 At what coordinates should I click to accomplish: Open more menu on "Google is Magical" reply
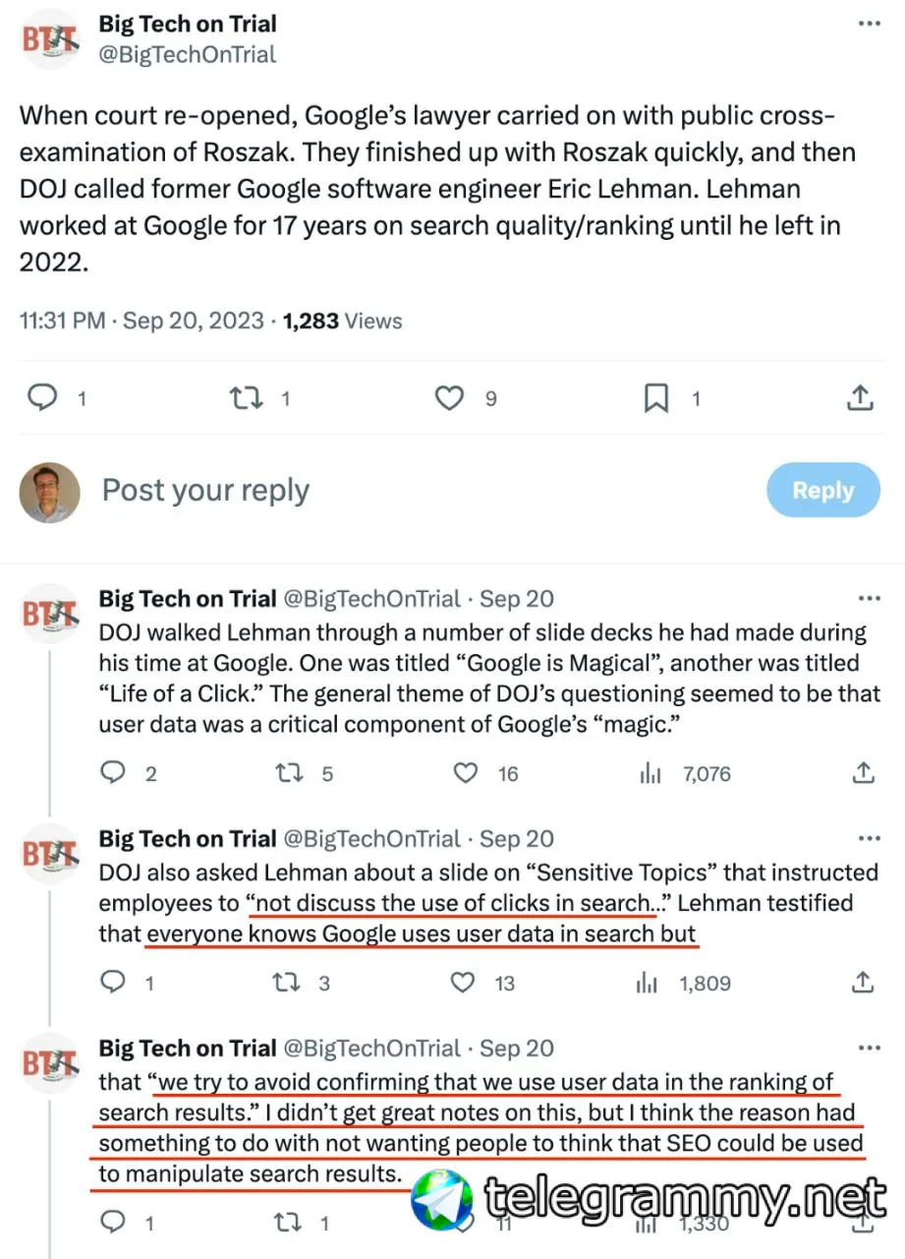(870, 599)
